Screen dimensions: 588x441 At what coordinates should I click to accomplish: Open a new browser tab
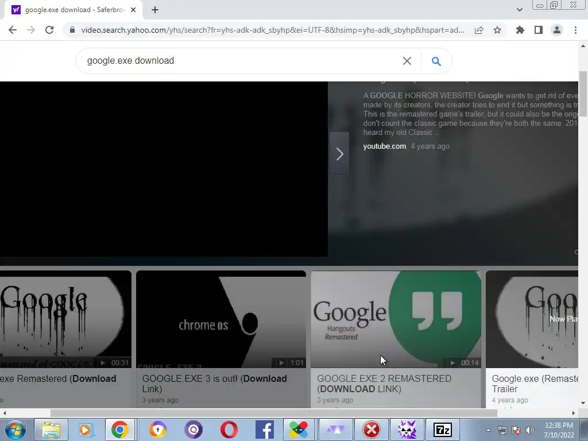(155, 10)
